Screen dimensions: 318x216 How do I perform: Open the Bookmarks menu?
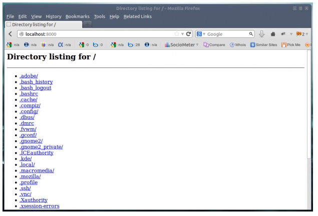78,16
